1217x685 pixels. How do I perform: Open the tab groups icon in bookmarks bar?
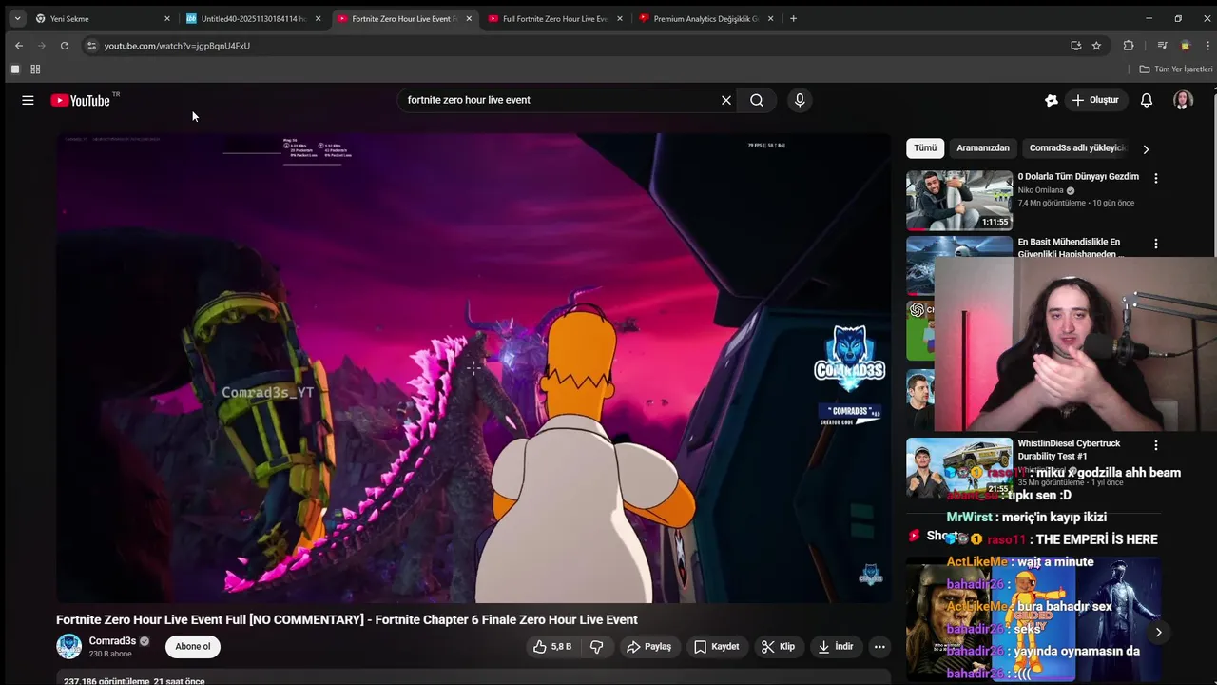tap(15, 69)
